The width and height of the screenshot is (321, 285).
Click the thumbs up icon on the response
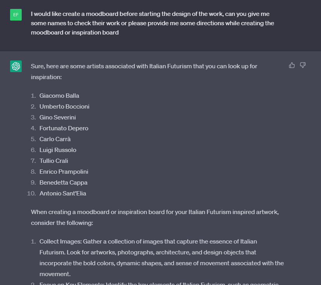(x=292, y=65)
